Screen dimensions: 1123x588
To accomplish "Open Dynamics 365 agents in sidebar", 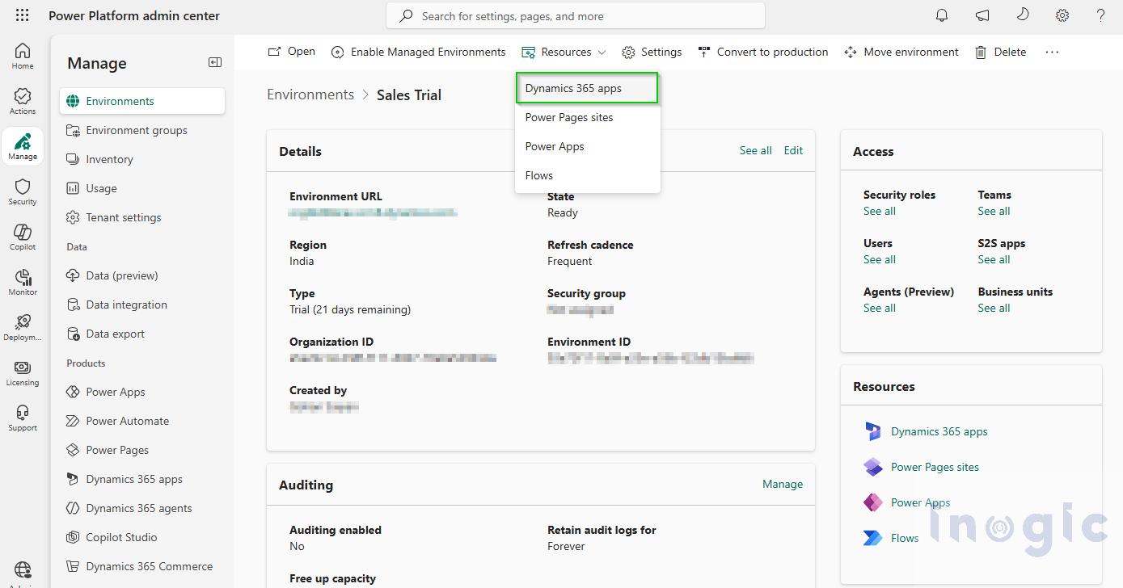I will click(142, 508).
